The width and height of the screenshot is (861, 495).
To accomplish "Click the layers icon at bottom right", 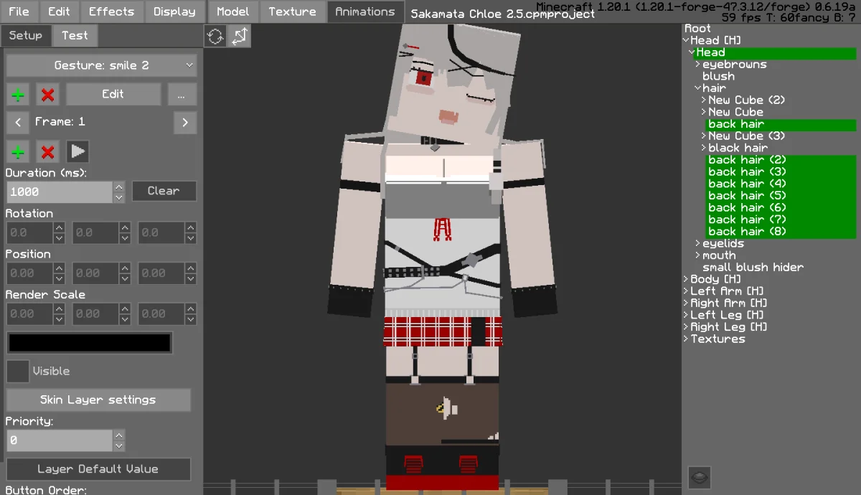I will [x=700, y=477].
